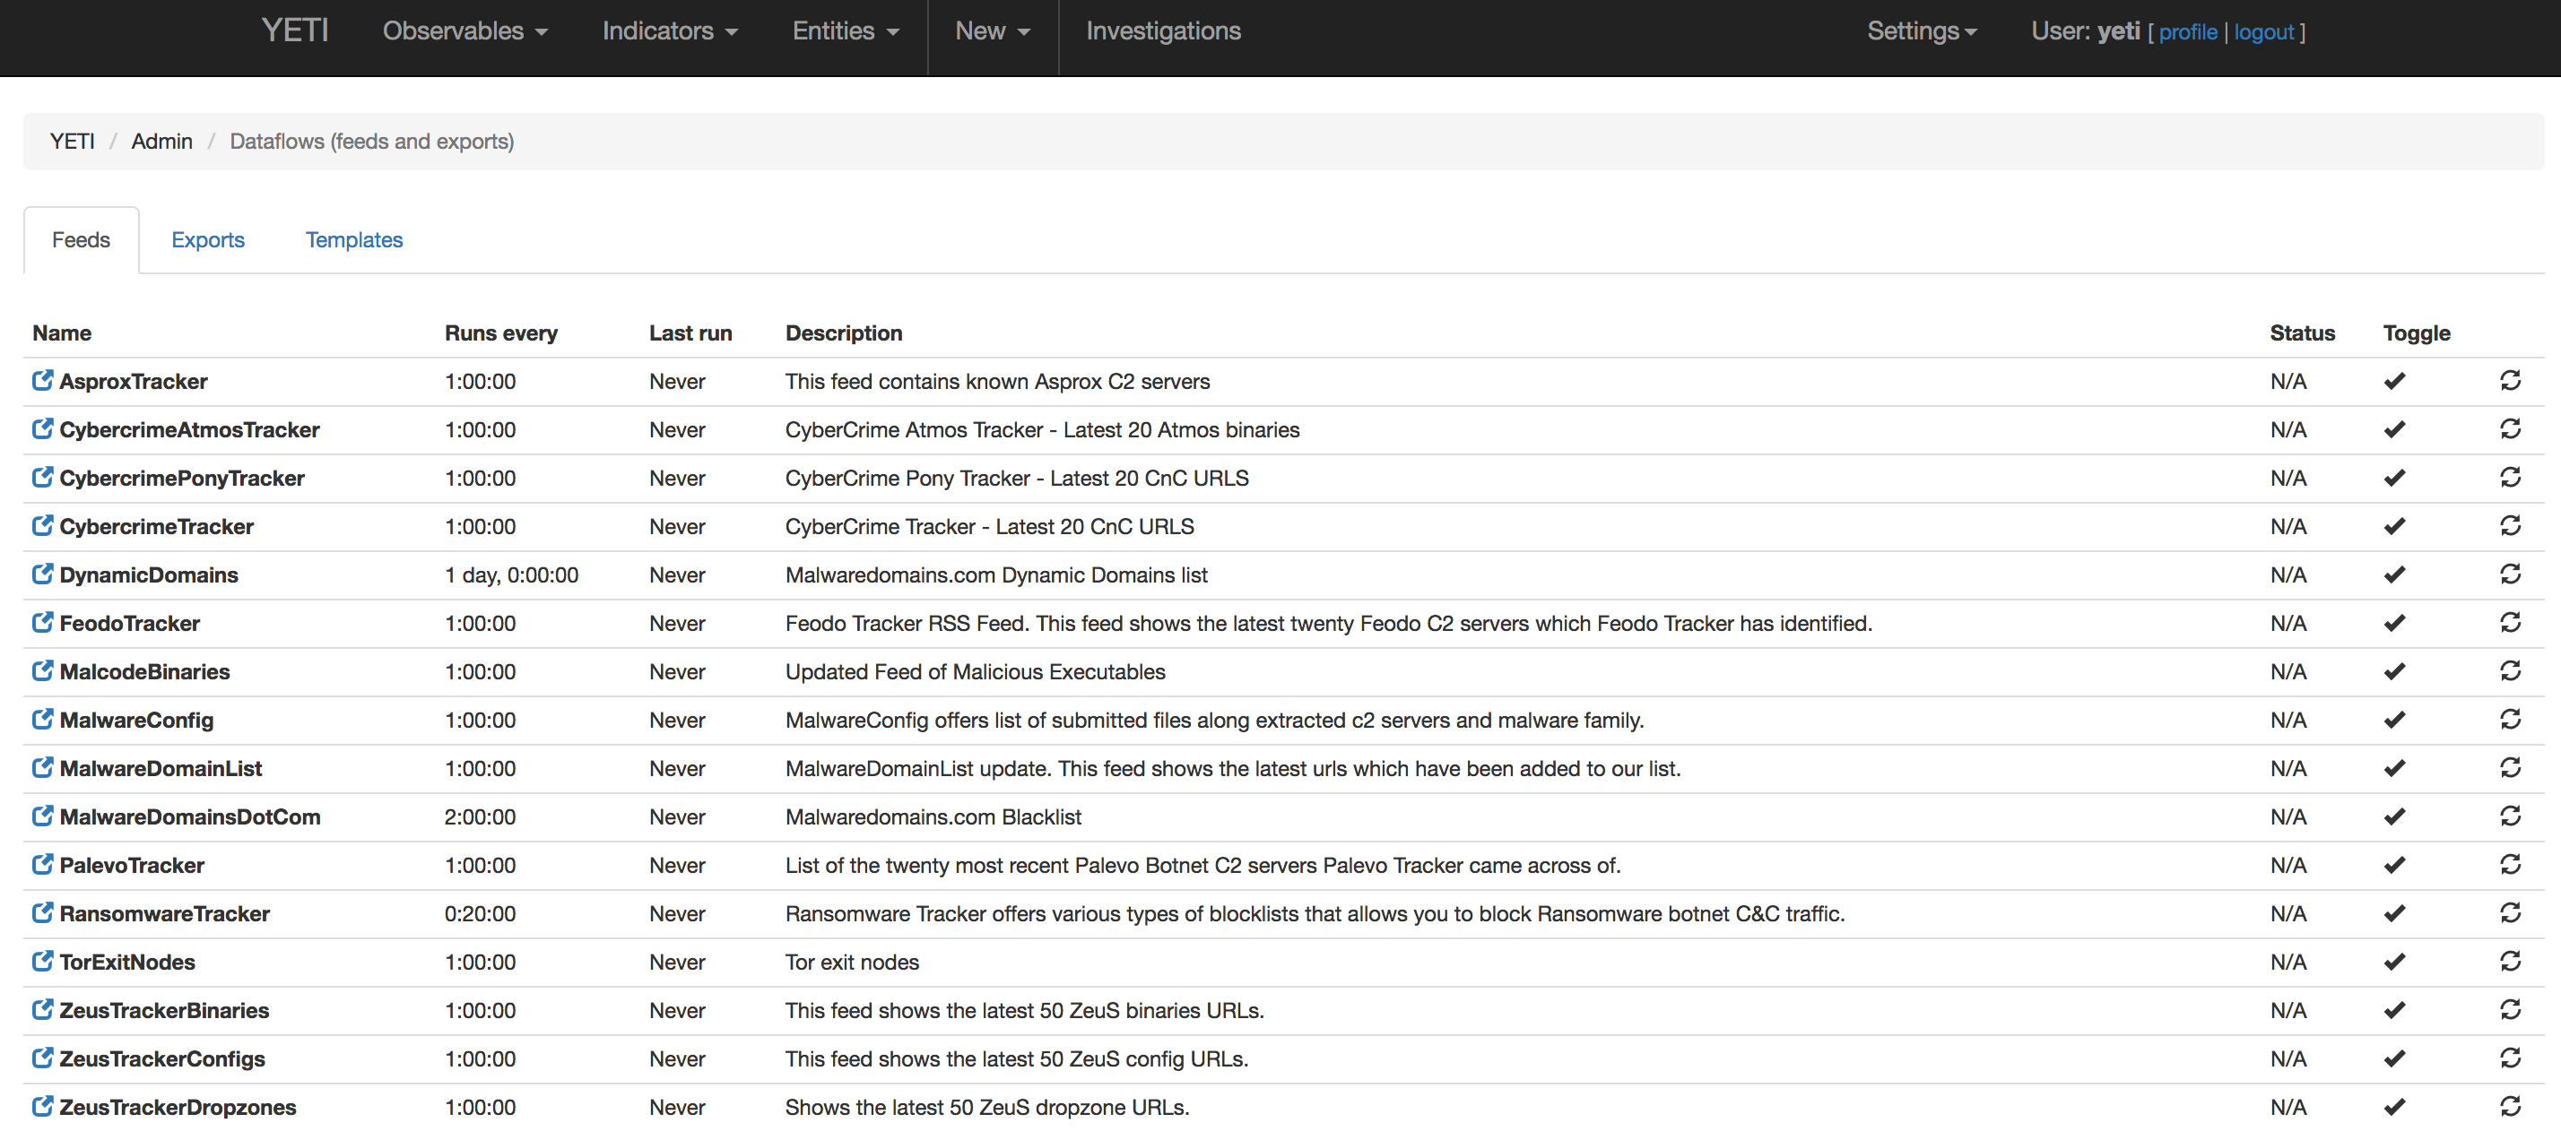
Task: Refresh the TorExitNodes feed
Action: 2509,961
